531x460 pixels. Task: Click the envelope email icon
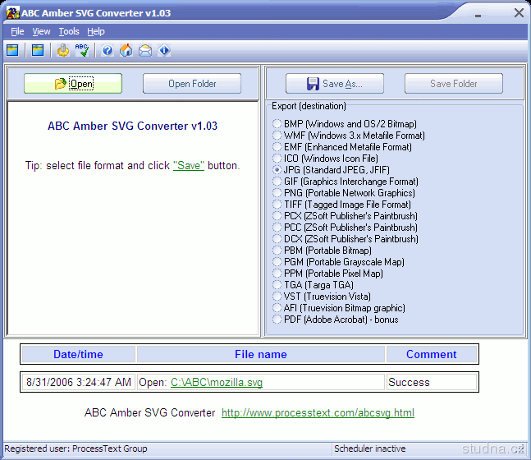coord(145,50)
